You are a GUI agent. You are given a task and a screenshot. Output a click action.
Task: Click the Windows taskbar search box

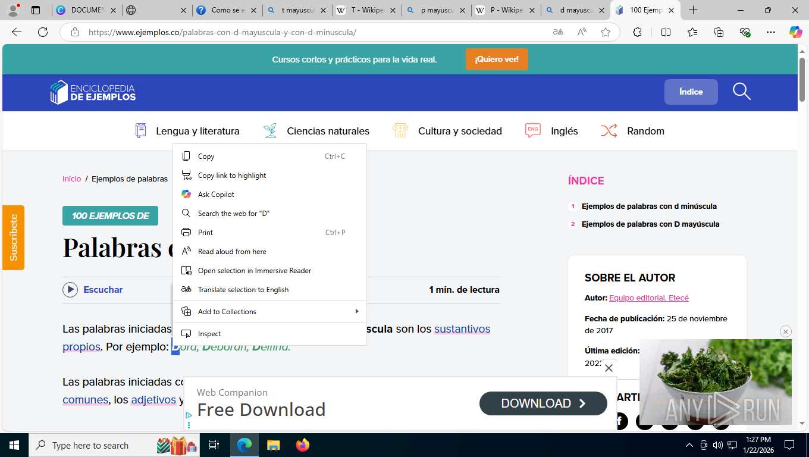pyautogui.click(x=113, y=445)
